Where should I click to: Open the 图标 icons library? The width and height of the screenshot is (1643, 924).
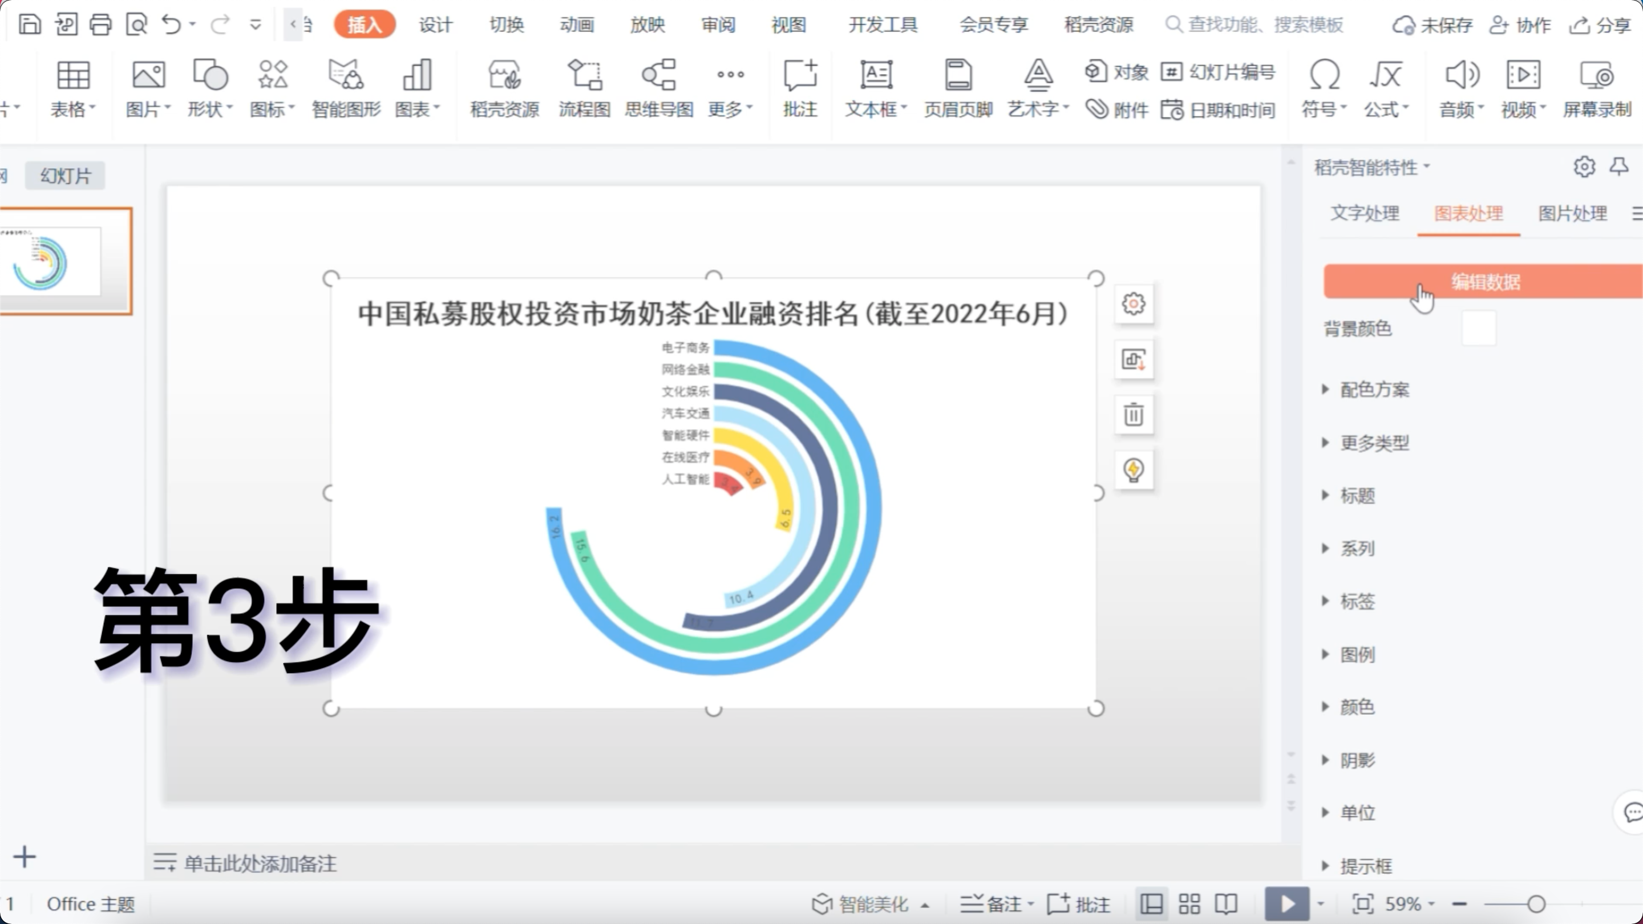[x=272, y=90]
